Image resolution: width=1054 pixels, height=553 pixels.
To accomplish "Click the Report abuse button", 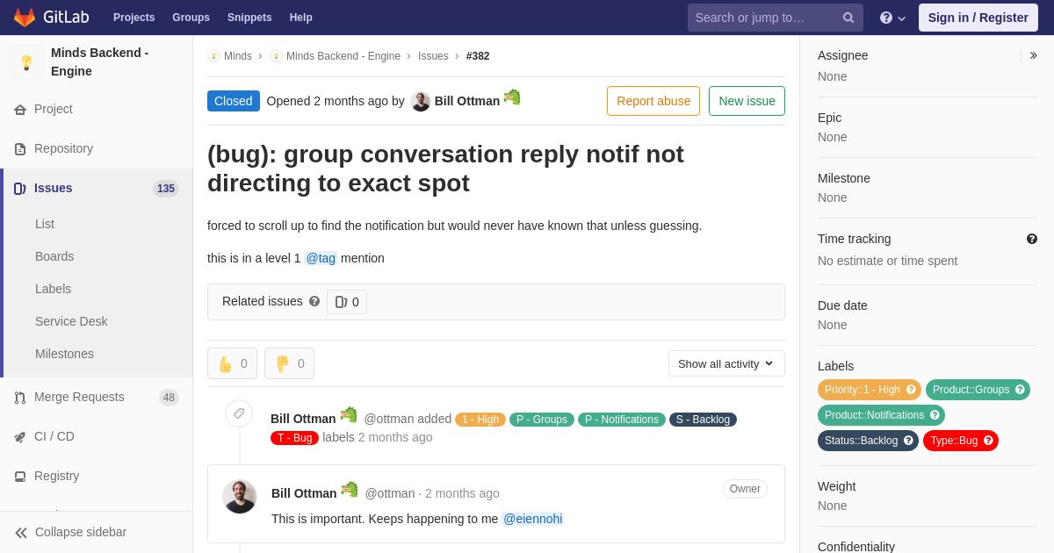I will 653,101.
